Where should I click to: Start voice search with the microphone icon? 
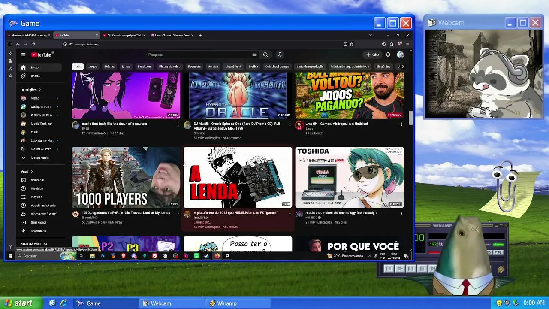tap(280, 55)
